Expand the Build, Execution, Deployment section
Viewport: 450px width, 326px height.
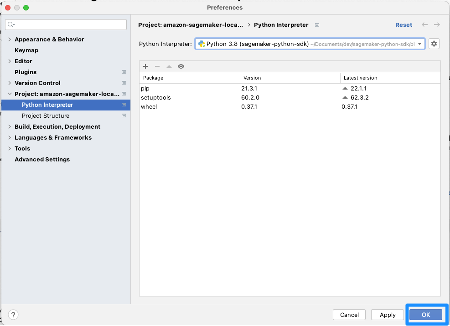click(10, 126)
